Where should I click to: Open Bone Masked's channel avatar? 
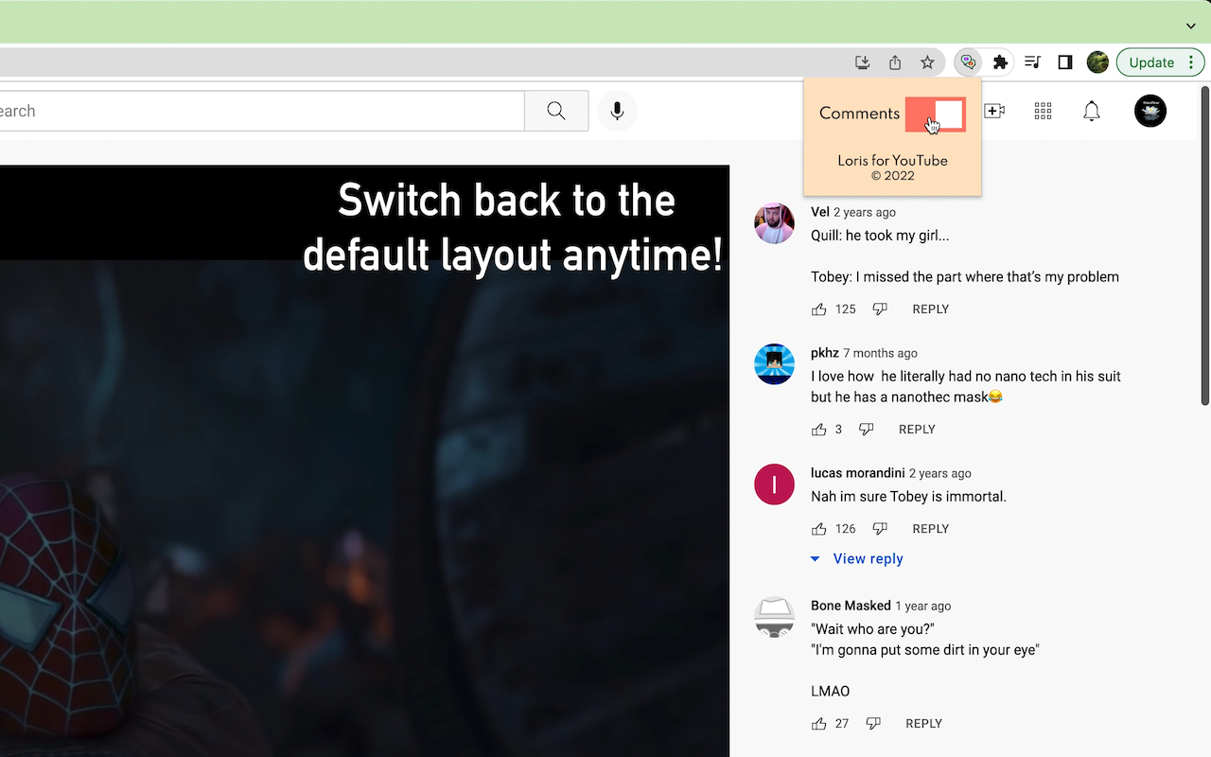tap(774, 617)
